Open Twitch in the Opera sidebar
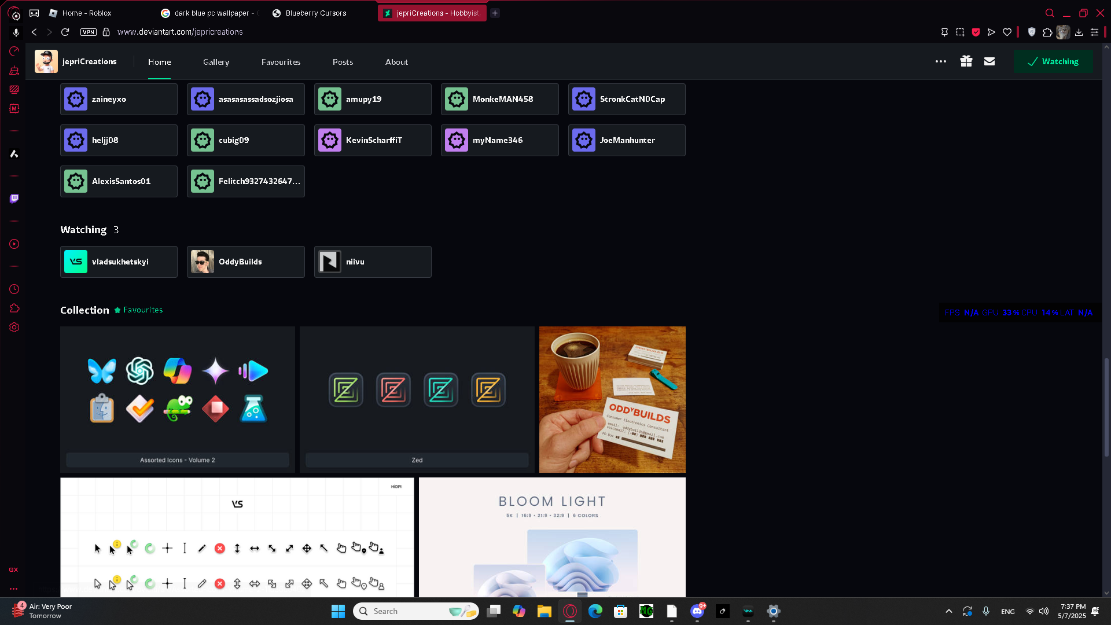The image size is (1111, 625). tap(14, 198)
